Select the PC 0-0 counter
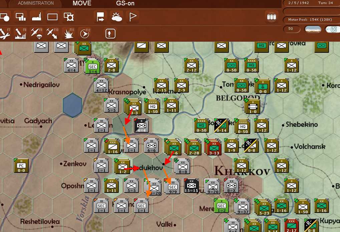The width and height of the screenshot is (340, 232). click(x=21, y=166)
